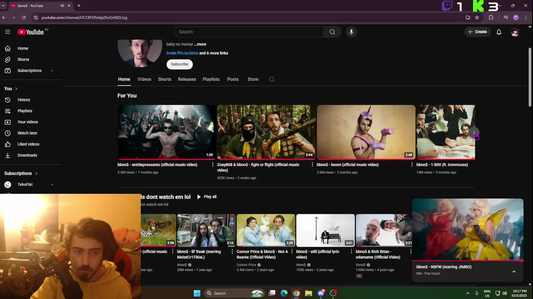The image size is (533, 299).
Task: Switch to the Home channel tab
Action: pyautogui.click(x=124, y=79)
